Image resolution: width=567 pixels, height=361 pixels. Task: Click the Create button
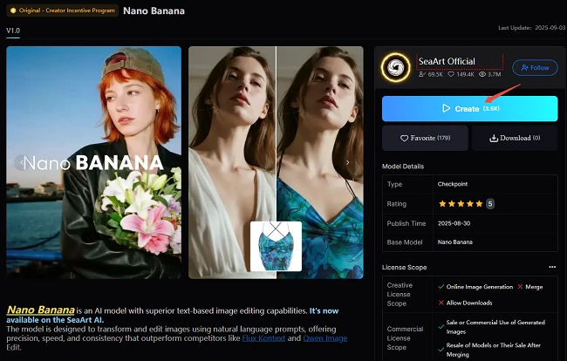coord(469,108)
